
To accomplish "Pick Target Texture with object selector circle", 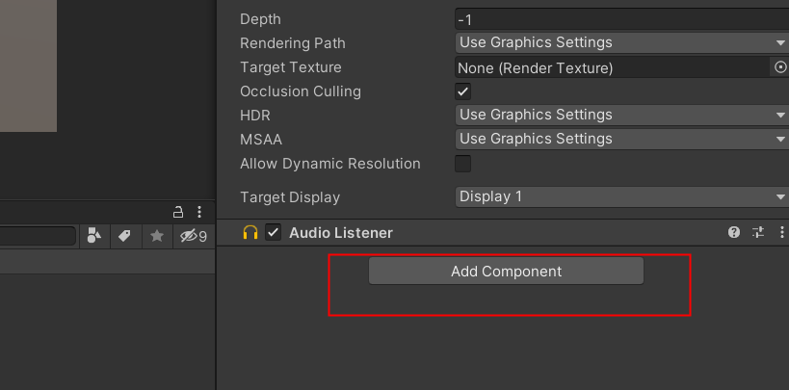I will 780,67.
